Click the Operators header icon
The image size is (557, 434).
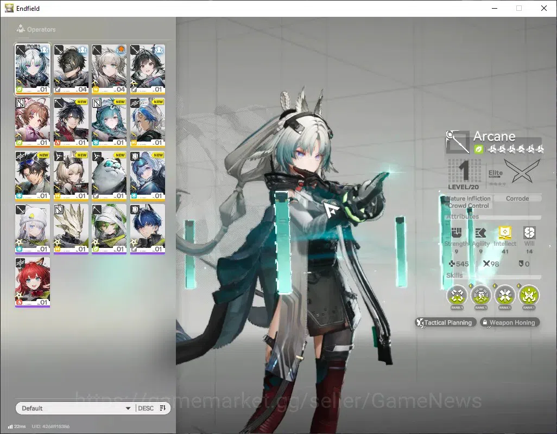click(x=21, y=29)
